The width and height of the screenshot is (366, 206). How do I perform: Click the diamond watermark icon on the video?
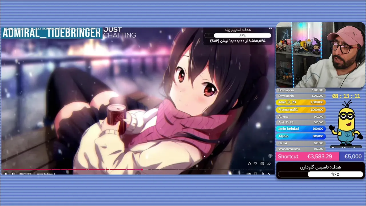(x=270, y=156)
